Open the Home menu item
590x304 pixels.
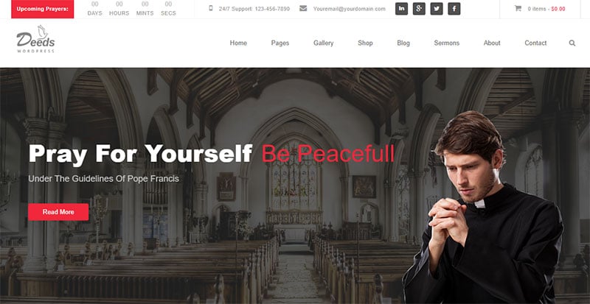[x=238, y=43]
